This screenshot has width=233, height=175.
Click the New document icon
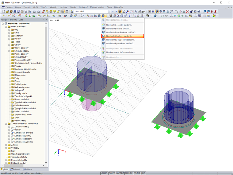3,11
